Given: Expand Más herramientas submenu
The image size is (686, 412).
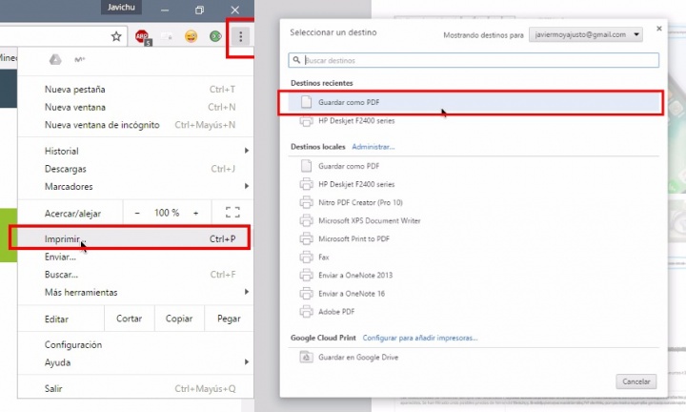Looking at the screenshot, I should coord(135,292).
